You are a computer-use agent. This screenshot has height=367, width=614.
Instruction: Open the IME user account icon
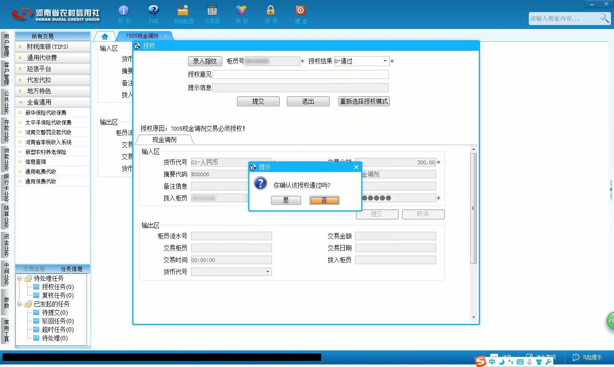530,362
